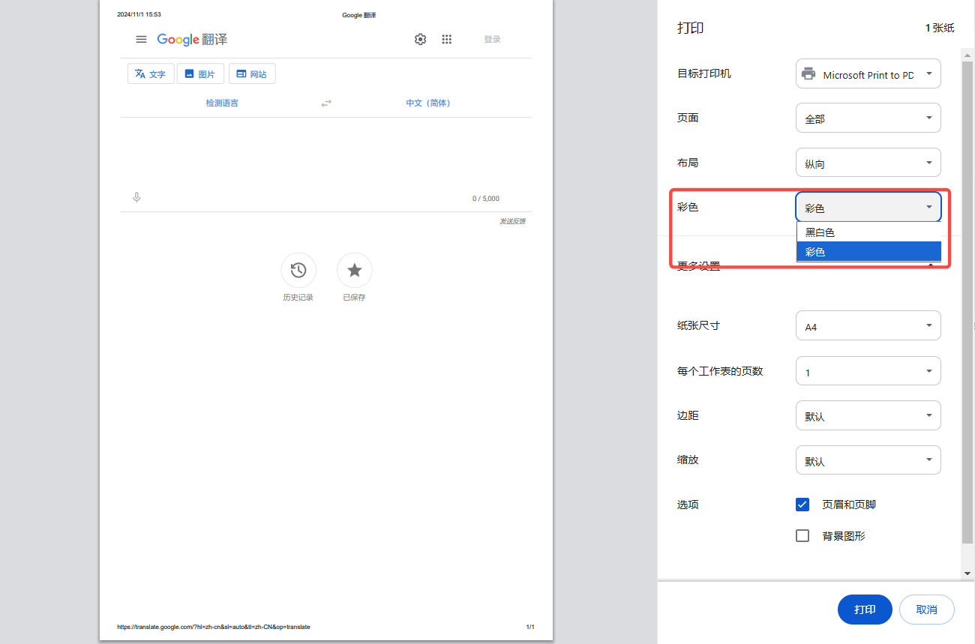Click the 打印 dialog title
This screenshot has height=644, width=975.
[x=691, y=28]
